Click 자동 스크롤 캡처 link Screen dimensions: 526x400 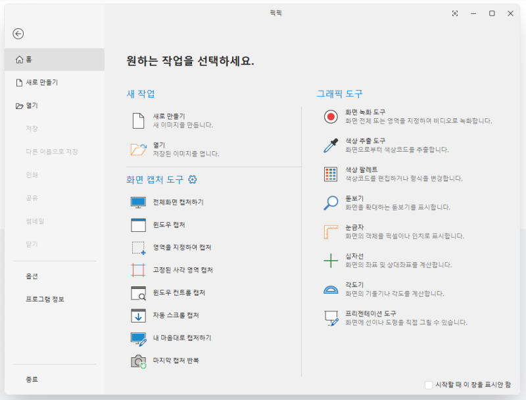(176, 315)
